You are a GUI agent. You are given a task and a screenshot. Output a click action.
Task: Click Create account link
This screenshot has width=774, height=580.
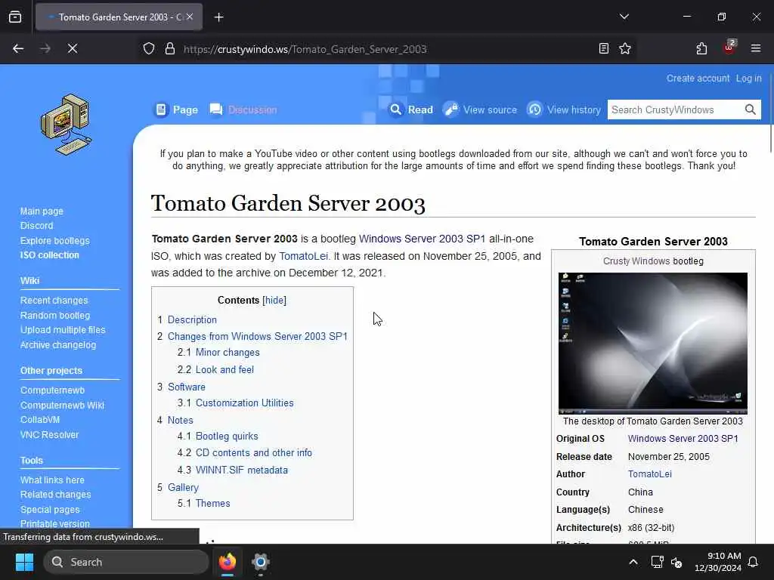(x=698, y=79)
